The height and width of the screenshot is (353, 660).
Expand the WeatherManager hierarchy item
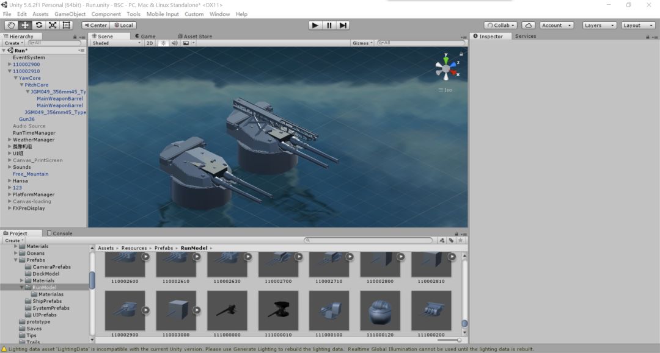(x=10, y=140)
